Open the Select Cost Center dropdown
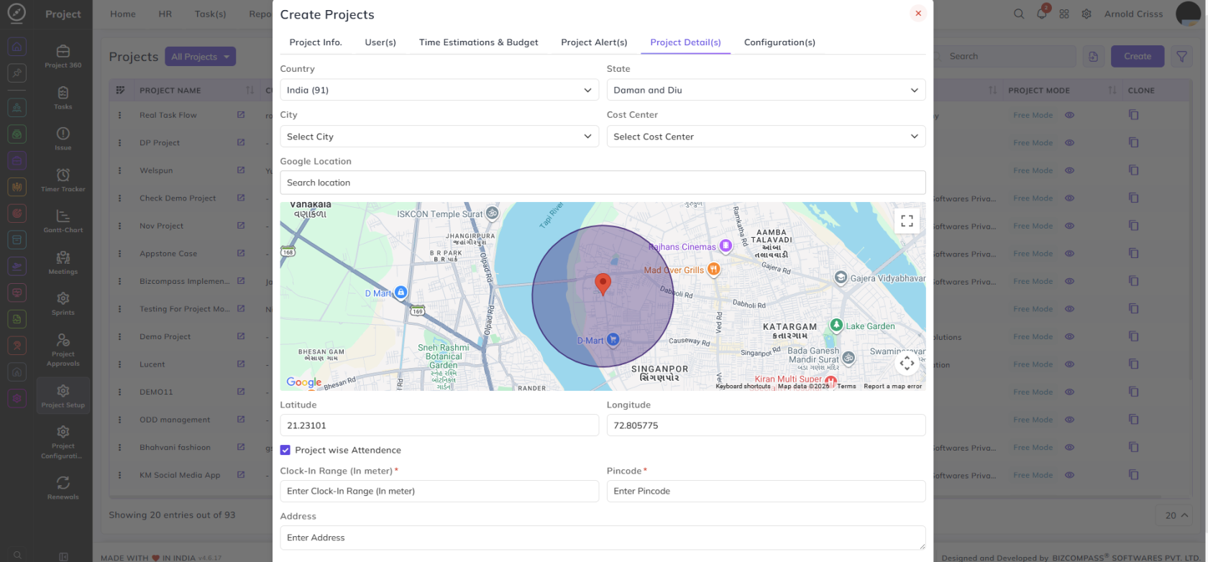The image size is (1208, 562). [766, 137]
